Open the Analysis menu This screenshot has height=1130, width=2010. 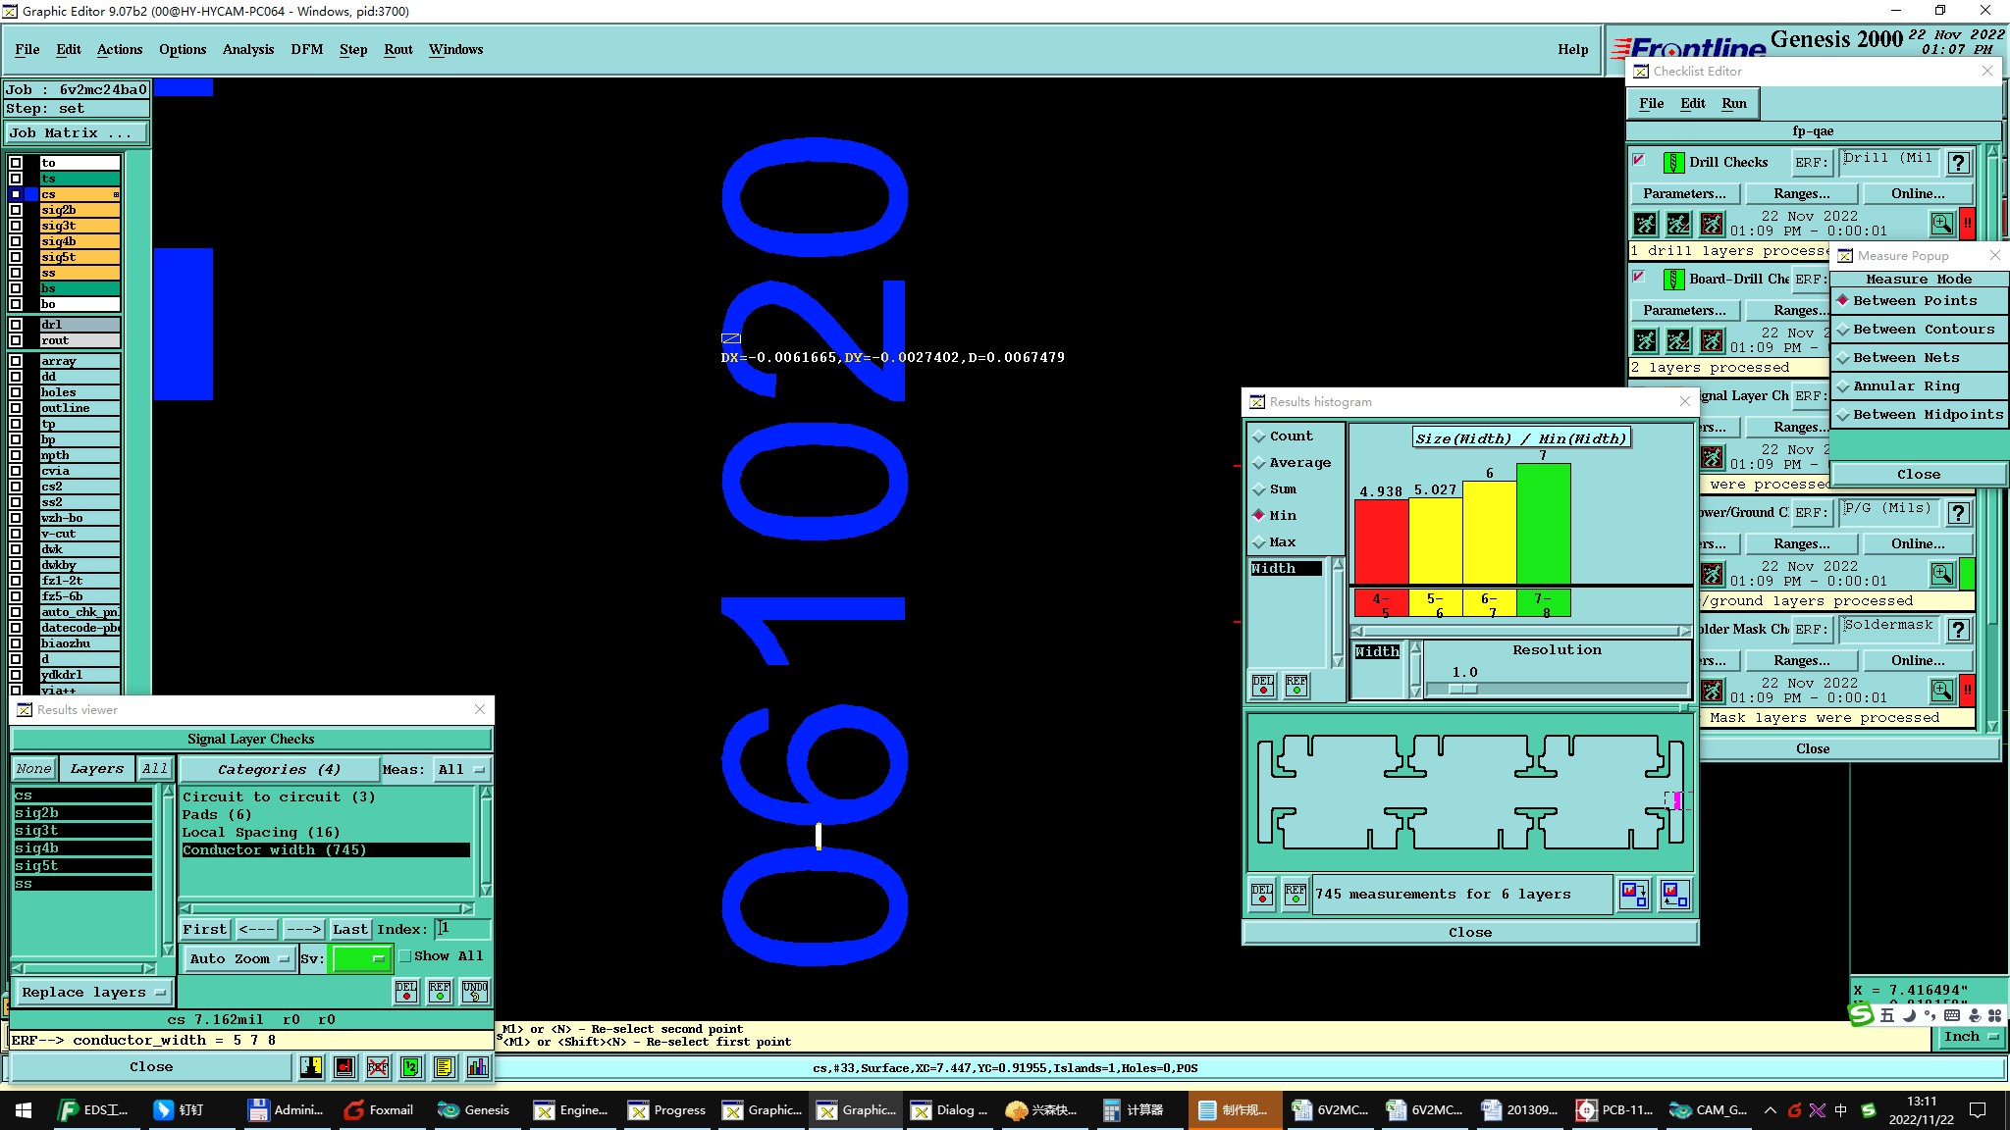[x=247, y=49]
